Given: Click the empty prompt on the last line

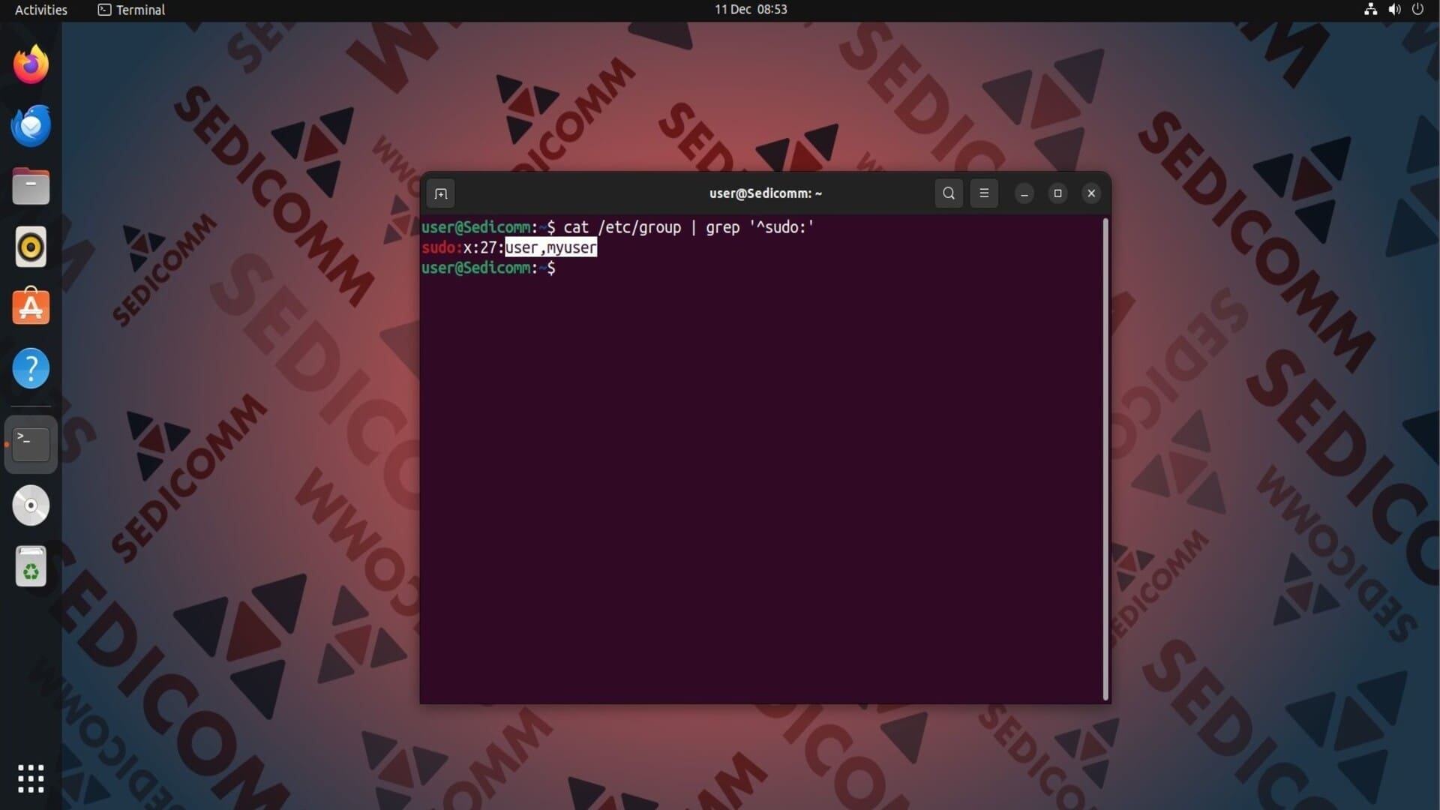Looking at the screenshot, I should [x=488, y=268].
